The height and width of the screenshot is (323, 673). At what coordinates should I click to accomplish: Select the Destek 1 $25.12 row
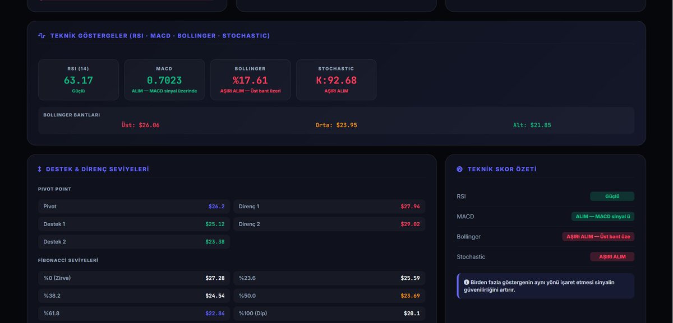pyautogui.click(x=134, y=224)
